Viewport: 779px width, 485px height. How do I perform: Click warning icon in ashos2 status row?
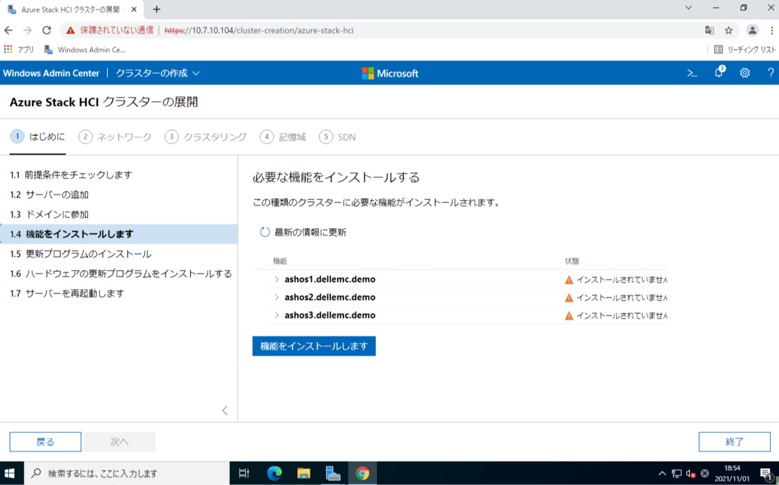(x=569, y=297)
